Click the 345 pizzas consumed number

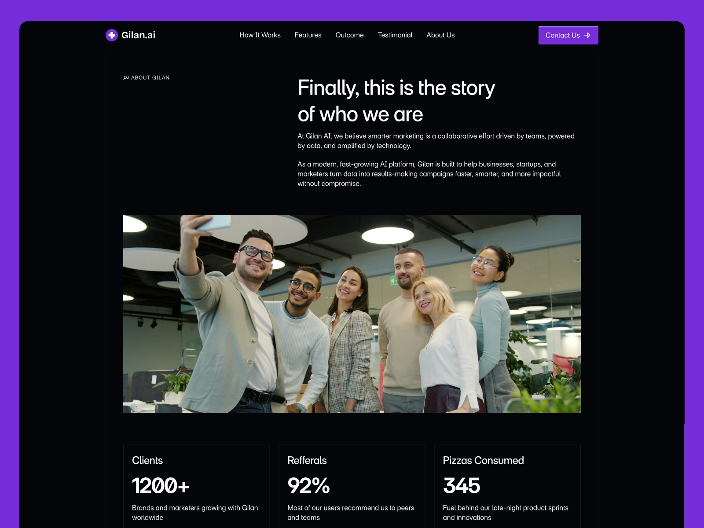coord(462,486)
